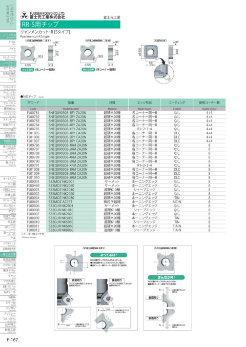Select the 不二越 maker tab

[8, 185]
